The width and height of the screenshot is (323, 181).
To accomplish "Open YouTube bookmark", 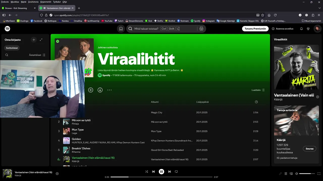I will click(x=107, y=21).
